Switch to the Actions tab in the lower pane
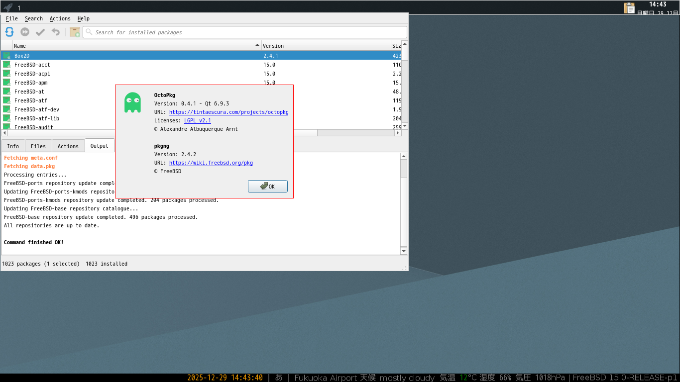 click(x=68, y=146)
